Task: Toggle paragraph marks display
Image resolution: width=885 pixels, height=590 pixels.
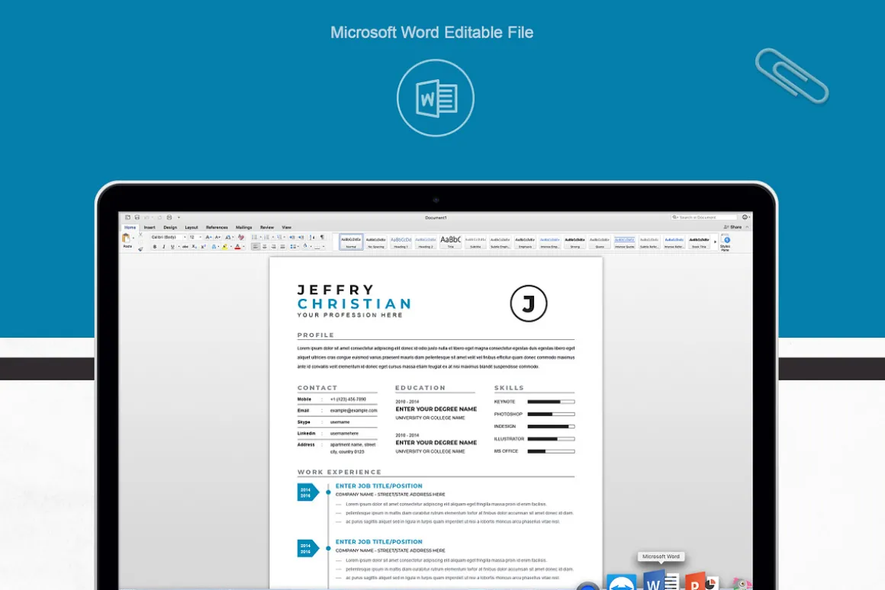Action: click(322, 238)
